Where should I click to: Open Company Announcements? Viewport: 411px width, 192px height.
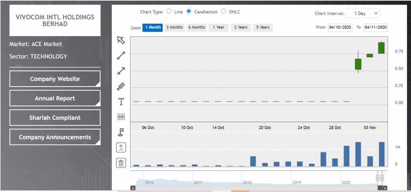(x=55, y=137)
